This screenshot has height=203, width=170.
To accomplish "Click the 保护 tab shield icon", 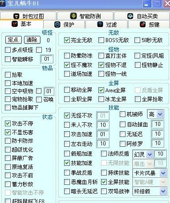I will (57, 24).
